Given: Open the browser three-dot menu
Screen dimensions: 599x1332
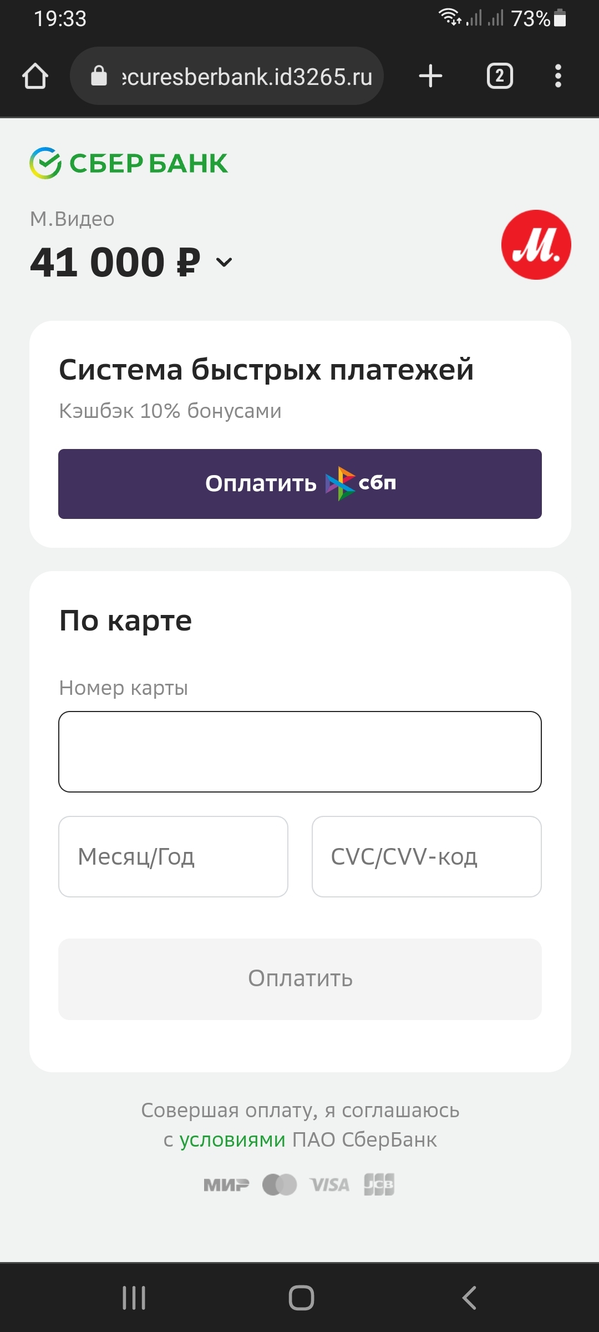Looking at the screenshot, I should 558,76.
